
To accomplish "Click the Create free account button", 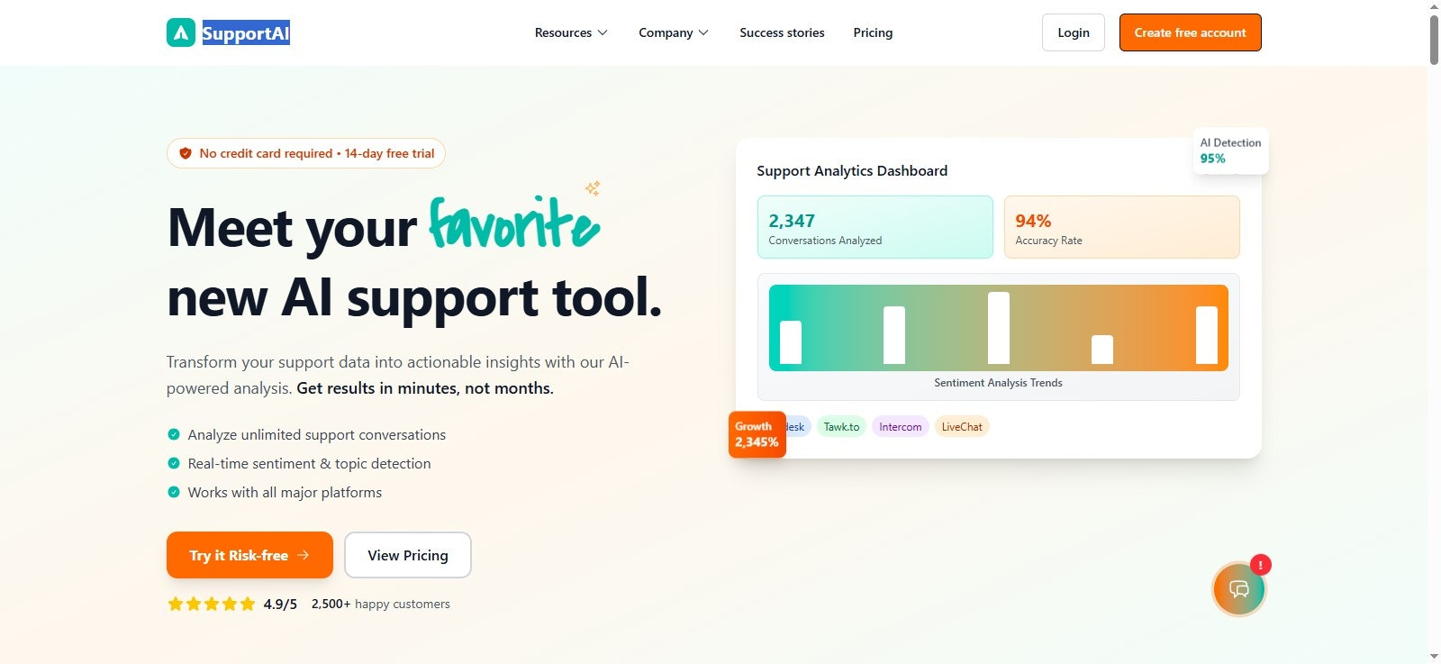I will click(x=1190, y=32).
